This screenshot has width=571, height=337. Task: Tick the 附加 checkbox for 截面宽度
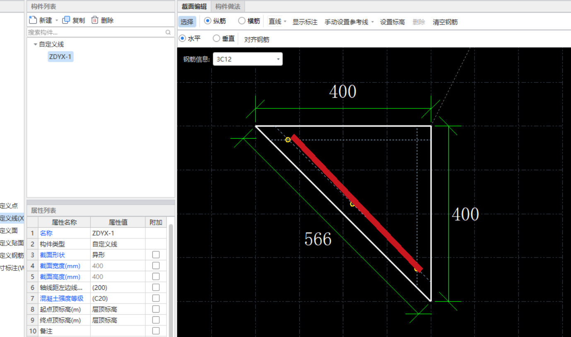pyautogui.click(x=156, y=265)
